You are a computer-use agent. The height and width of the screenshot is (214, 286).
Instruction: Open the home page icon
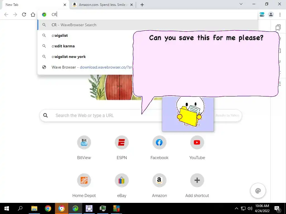(33, 14)
